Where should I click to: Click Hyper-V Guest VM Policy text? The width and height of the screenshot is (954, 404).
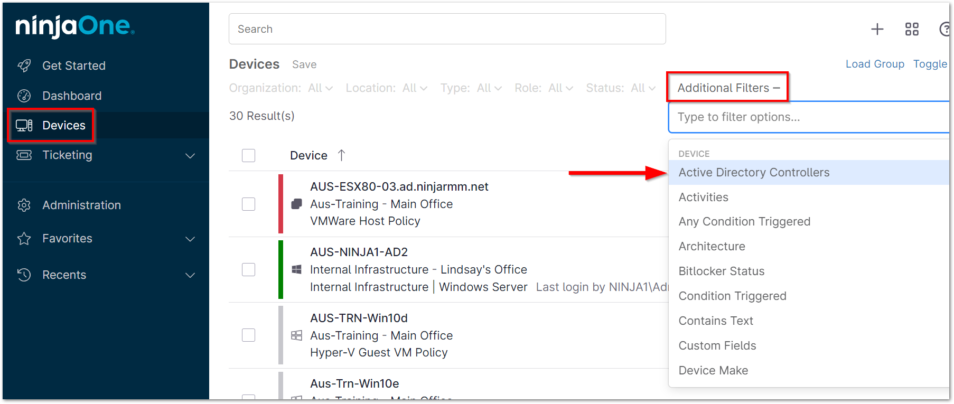pos(379,352)
